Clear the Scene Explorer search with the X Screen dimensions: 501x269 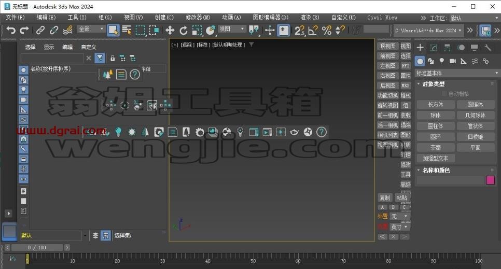click(89, 58)
